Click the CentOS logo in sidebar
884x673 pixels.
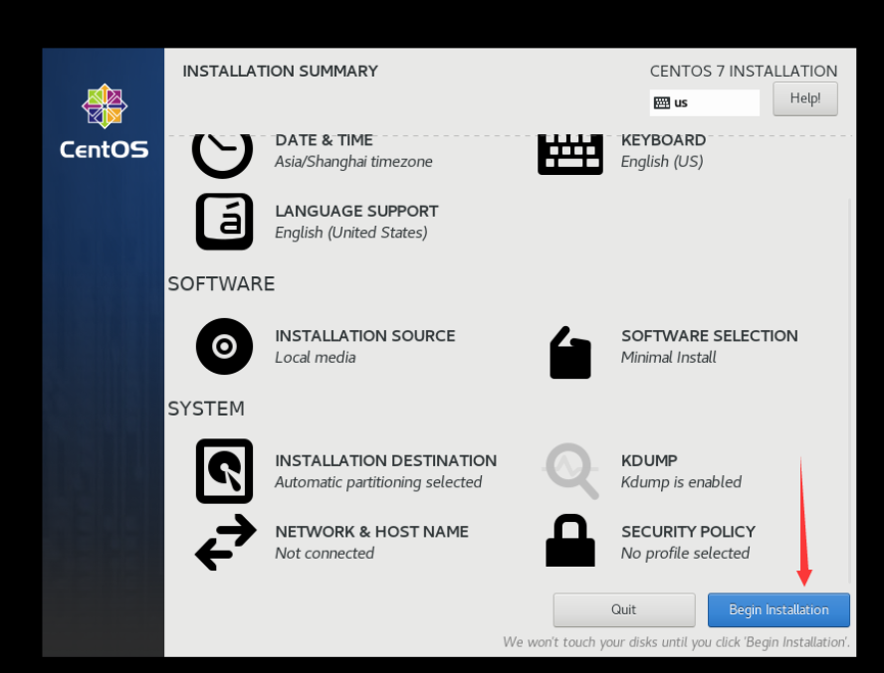click(105, 121)
